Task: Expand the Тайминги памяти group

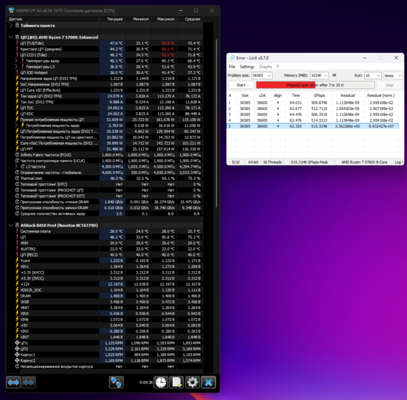Action: [x=11, y=25]
